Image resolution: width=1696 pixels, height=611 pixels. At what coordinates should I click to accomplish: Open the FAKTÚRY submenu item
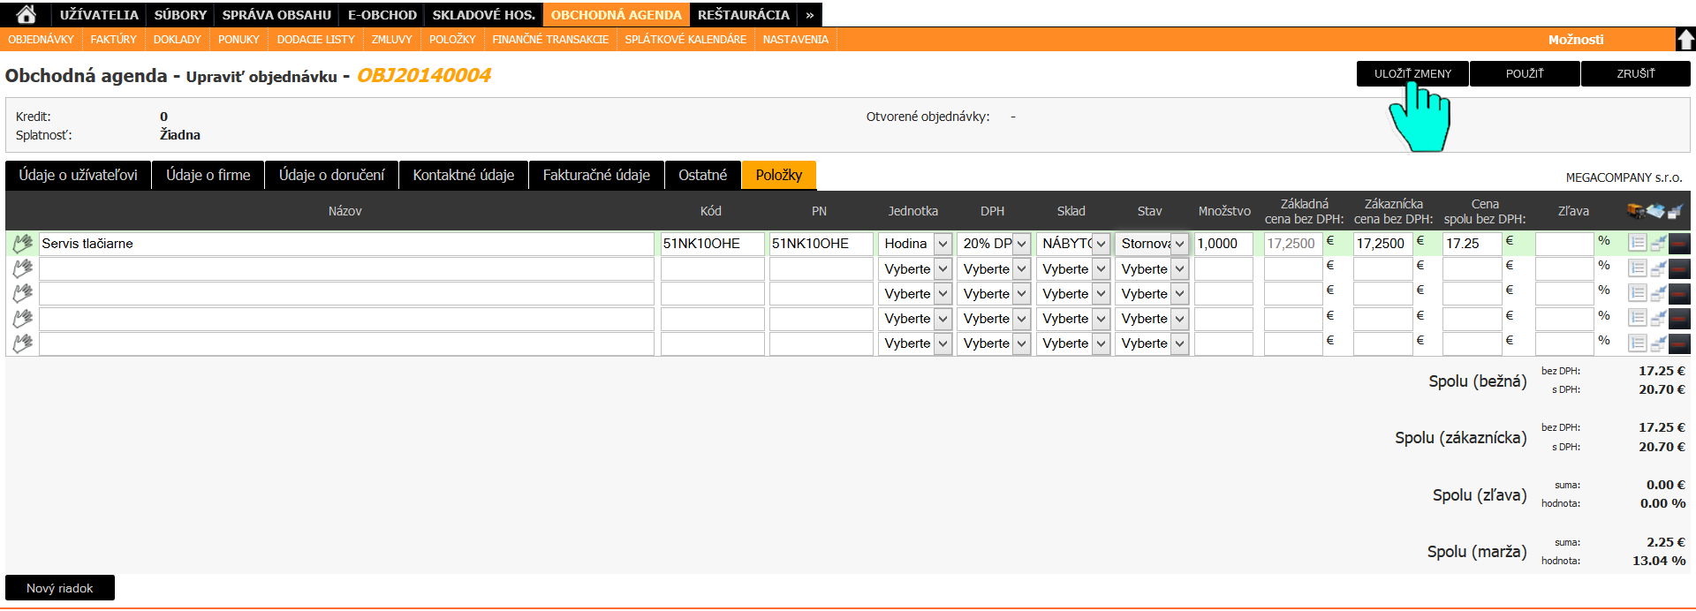click(113, 40)
